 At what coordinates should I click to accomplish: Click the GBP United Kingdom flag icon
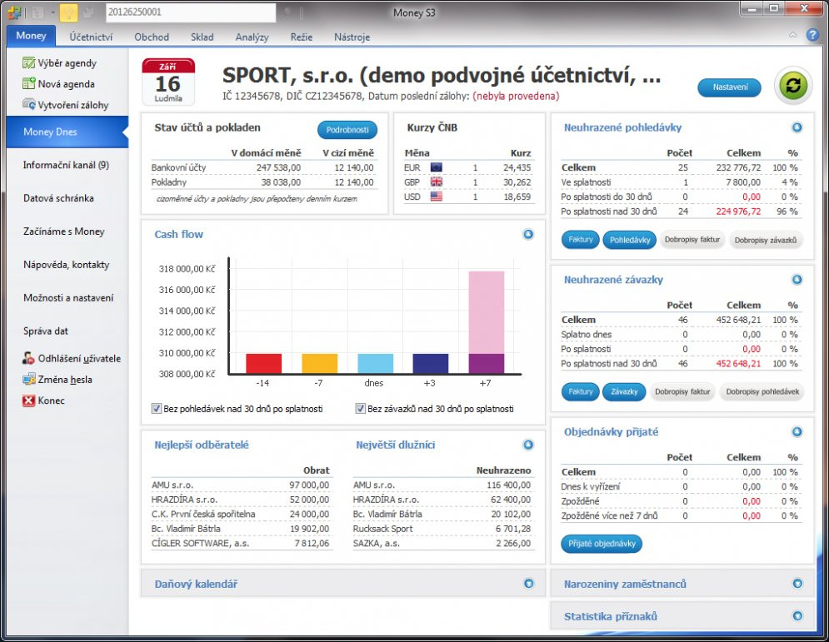[437, 182]
